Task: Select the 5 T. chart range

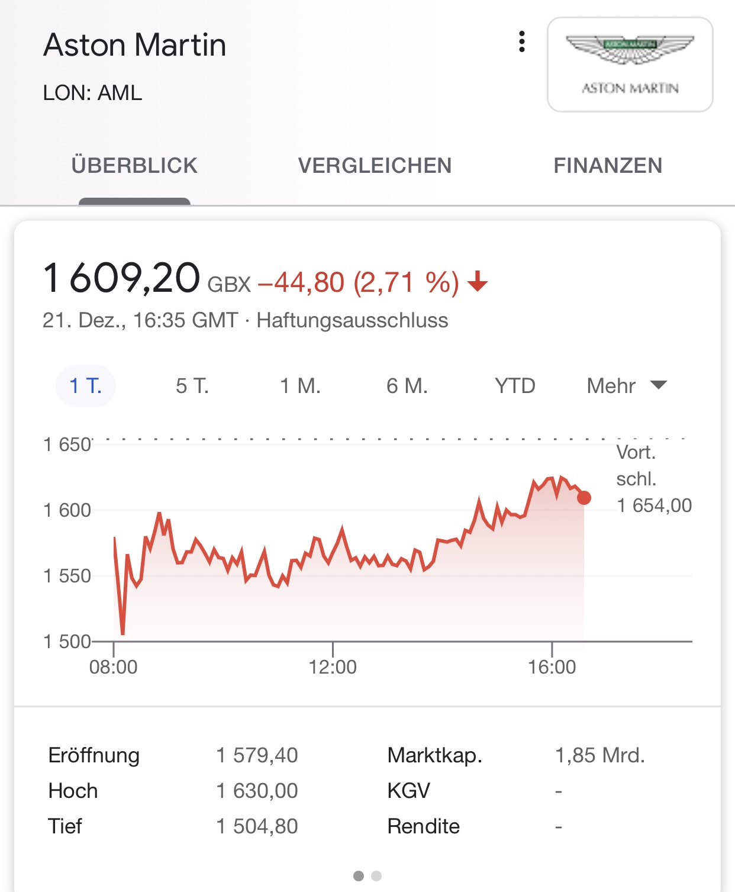Action: [x=192, y=386]
